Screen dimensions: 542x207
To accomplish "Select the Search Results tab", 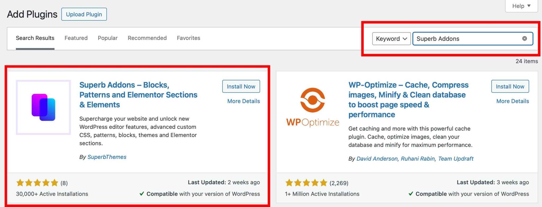I will pyautogui.click(x=35, y=38).
